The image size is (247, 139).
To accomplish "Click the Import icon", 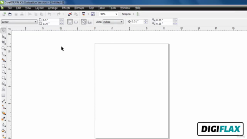I will pos(70,14).
